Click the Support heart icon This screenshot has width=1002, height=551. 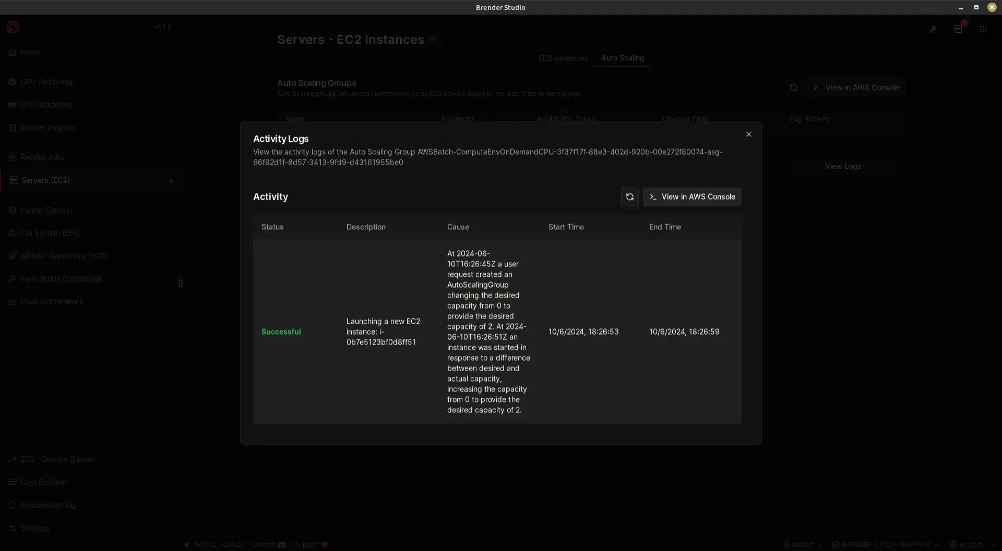click(325, 544)
